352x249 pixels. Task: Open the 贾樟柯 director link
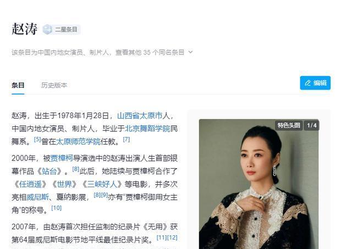coord(62,158)
